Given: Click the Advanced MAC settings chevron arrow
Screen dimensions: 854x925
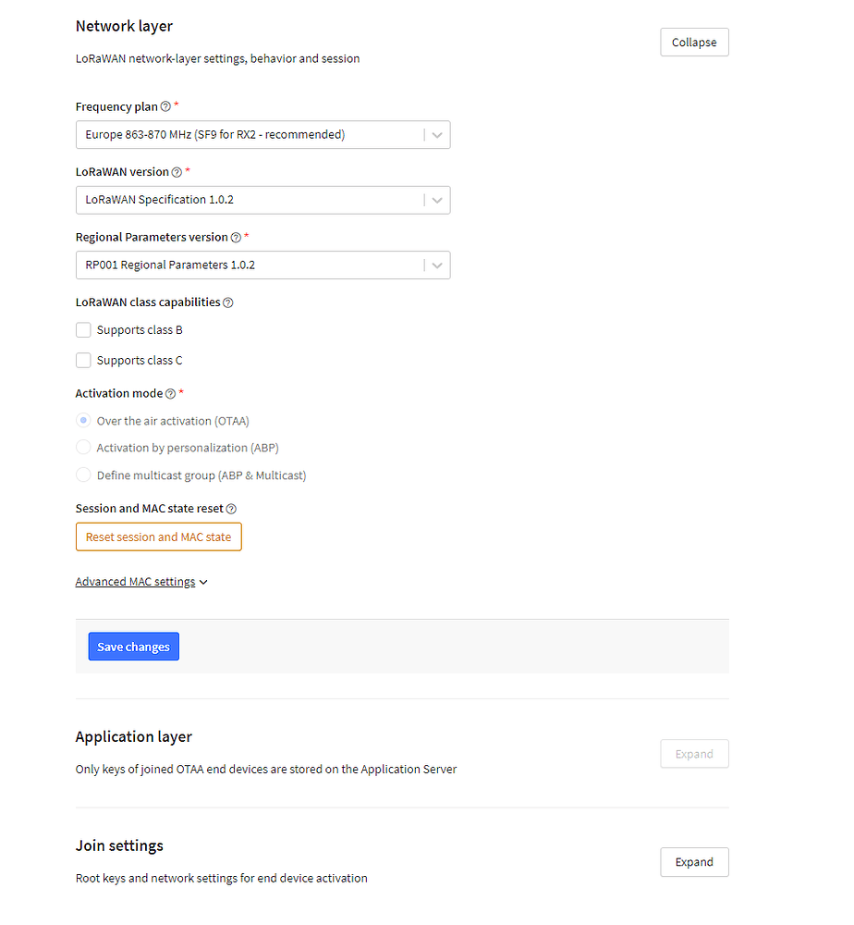Looking at the screenshot, I should point(203,582).
